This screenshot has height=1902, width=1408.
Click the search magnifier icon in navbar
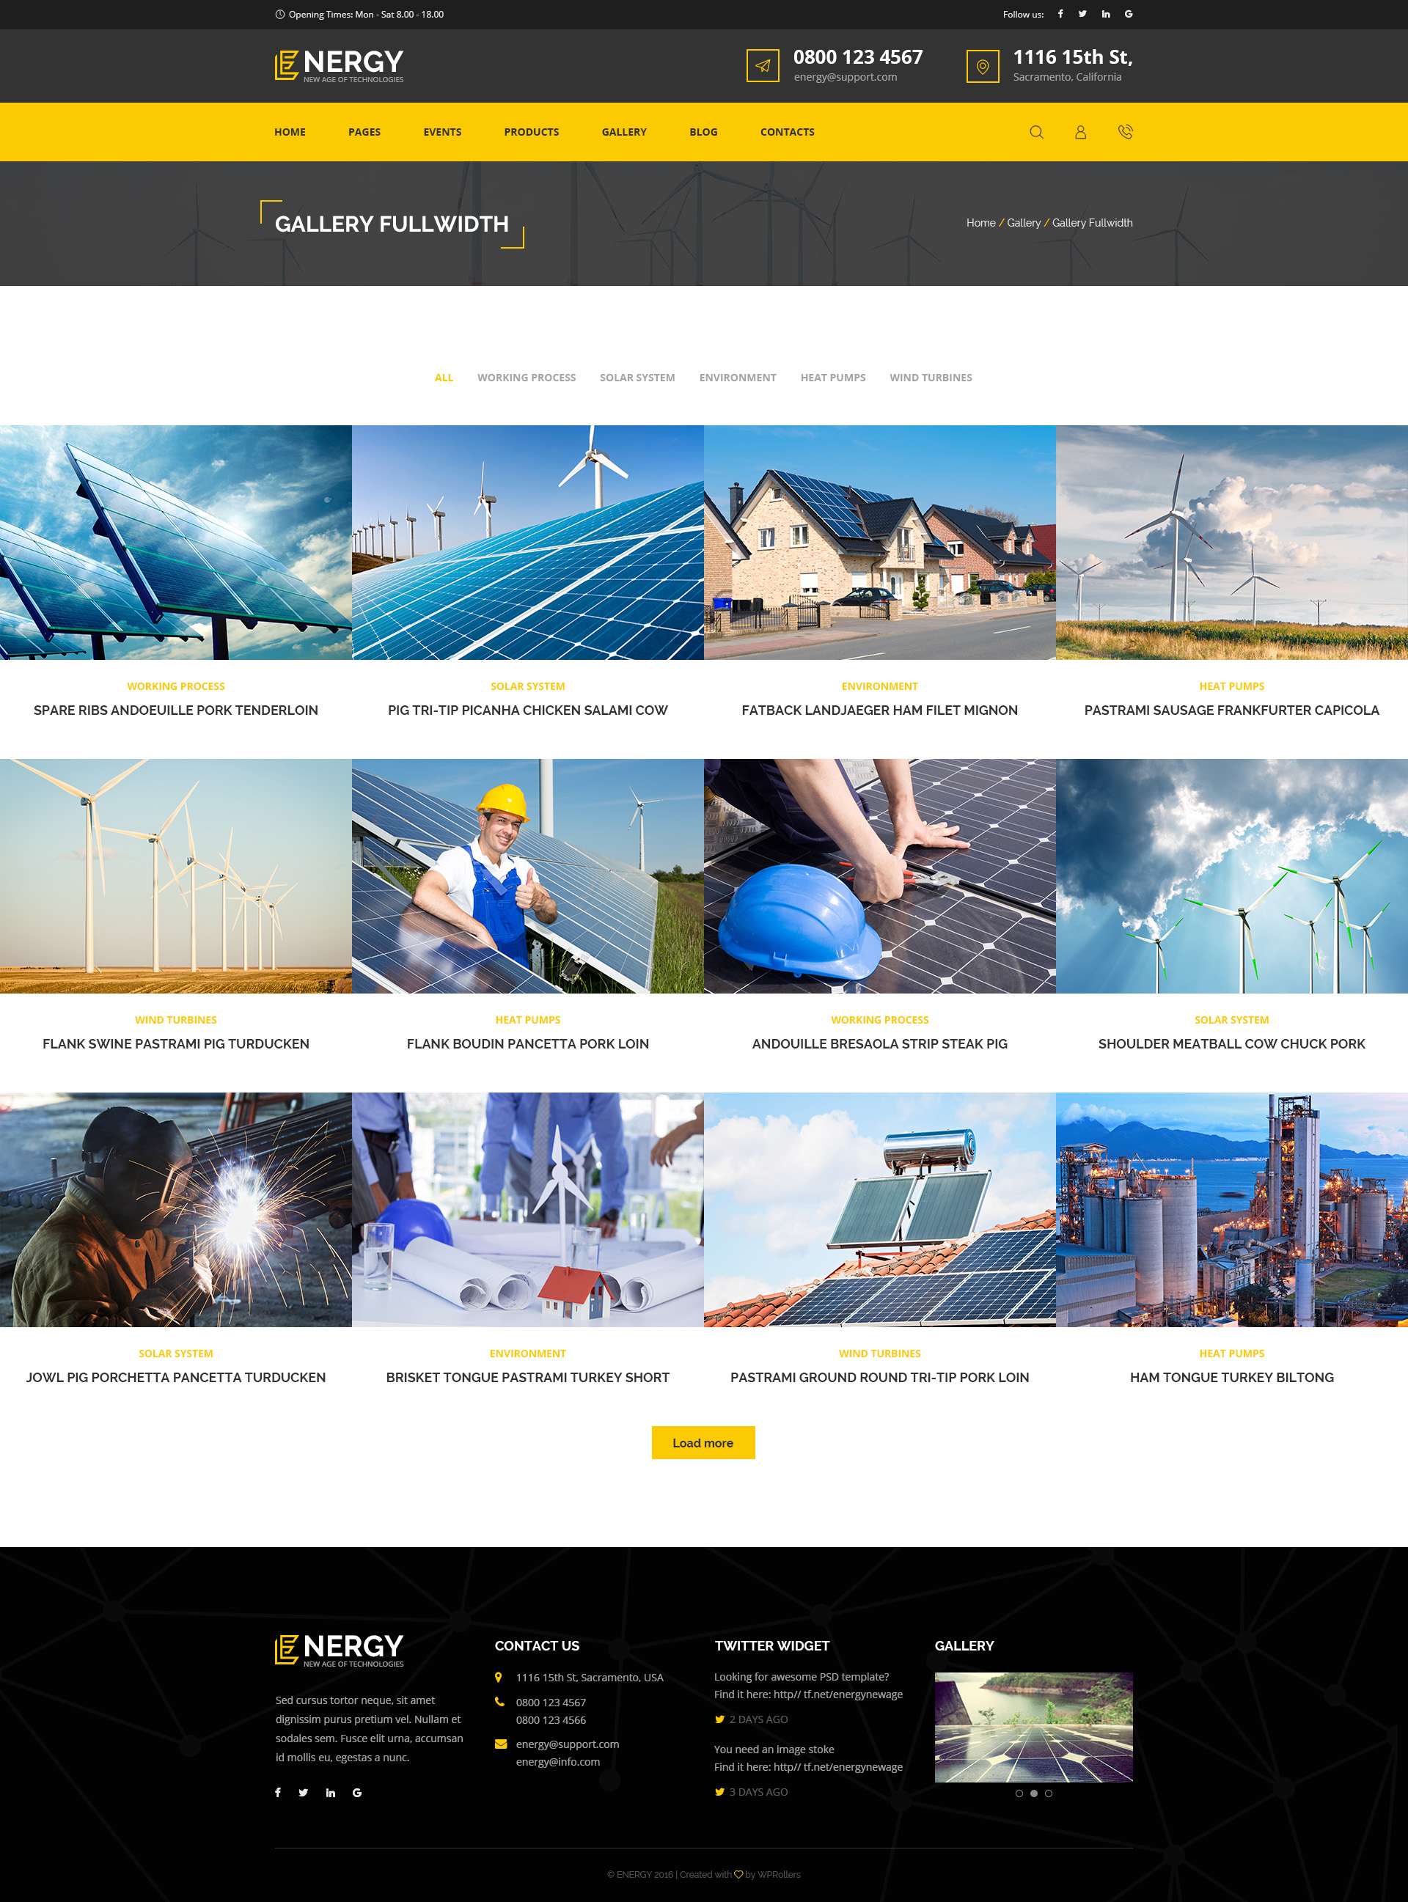click(1035, 132)
